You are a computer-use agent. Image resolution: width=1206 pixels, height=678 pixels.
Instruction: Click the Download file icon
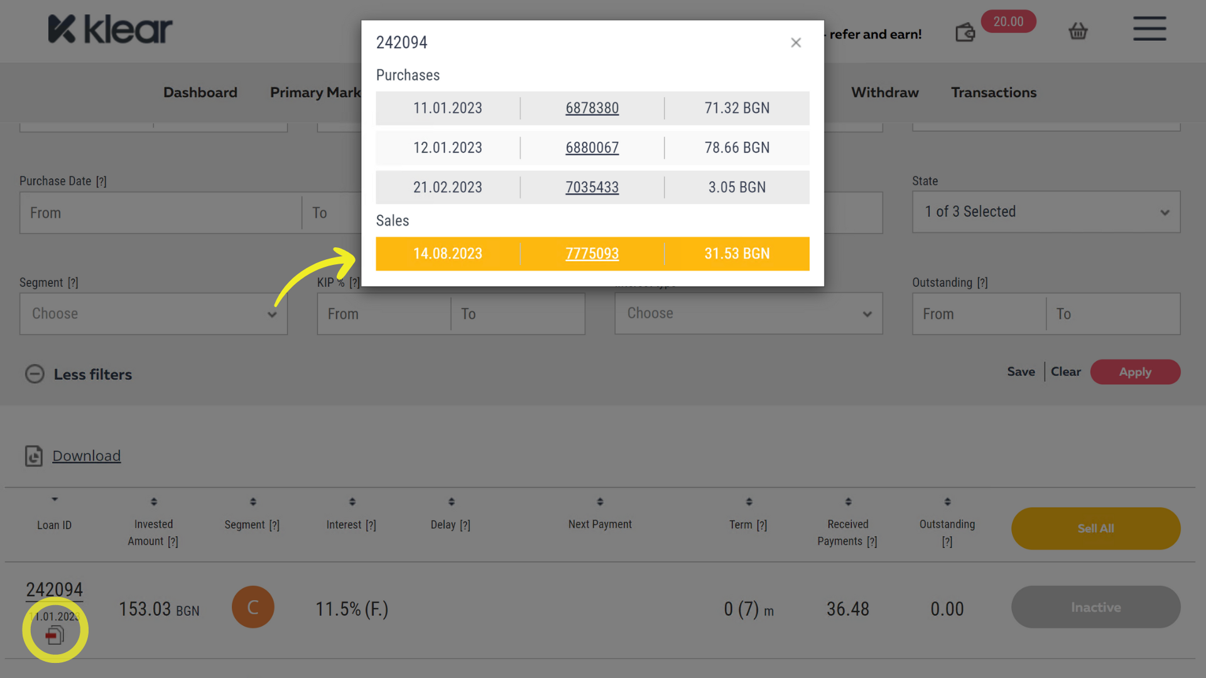[34, 456]
